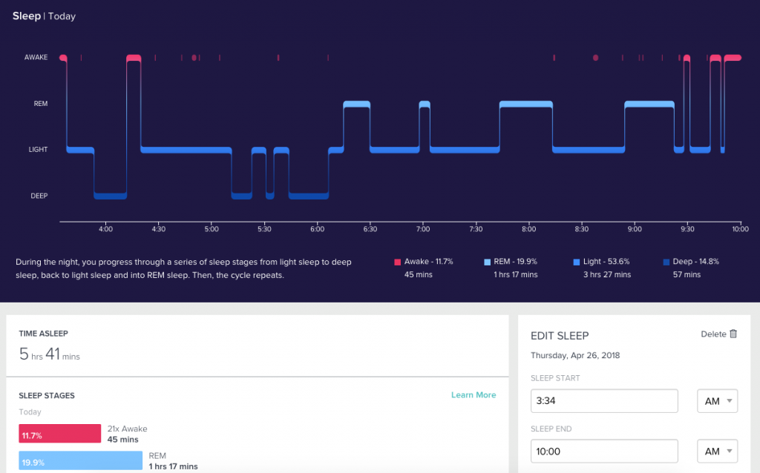
Task: Click the TIME ASLEEP heading
Action: coord(43,334)
